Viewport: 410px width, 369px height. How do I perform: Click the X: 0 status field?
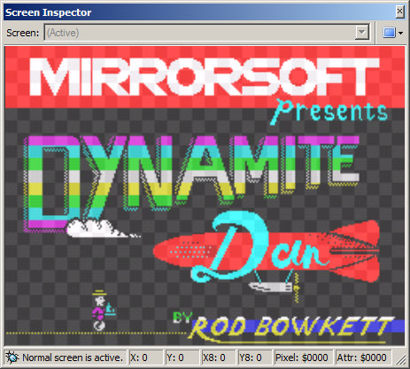pyautogui.click(x=146, y=357)
